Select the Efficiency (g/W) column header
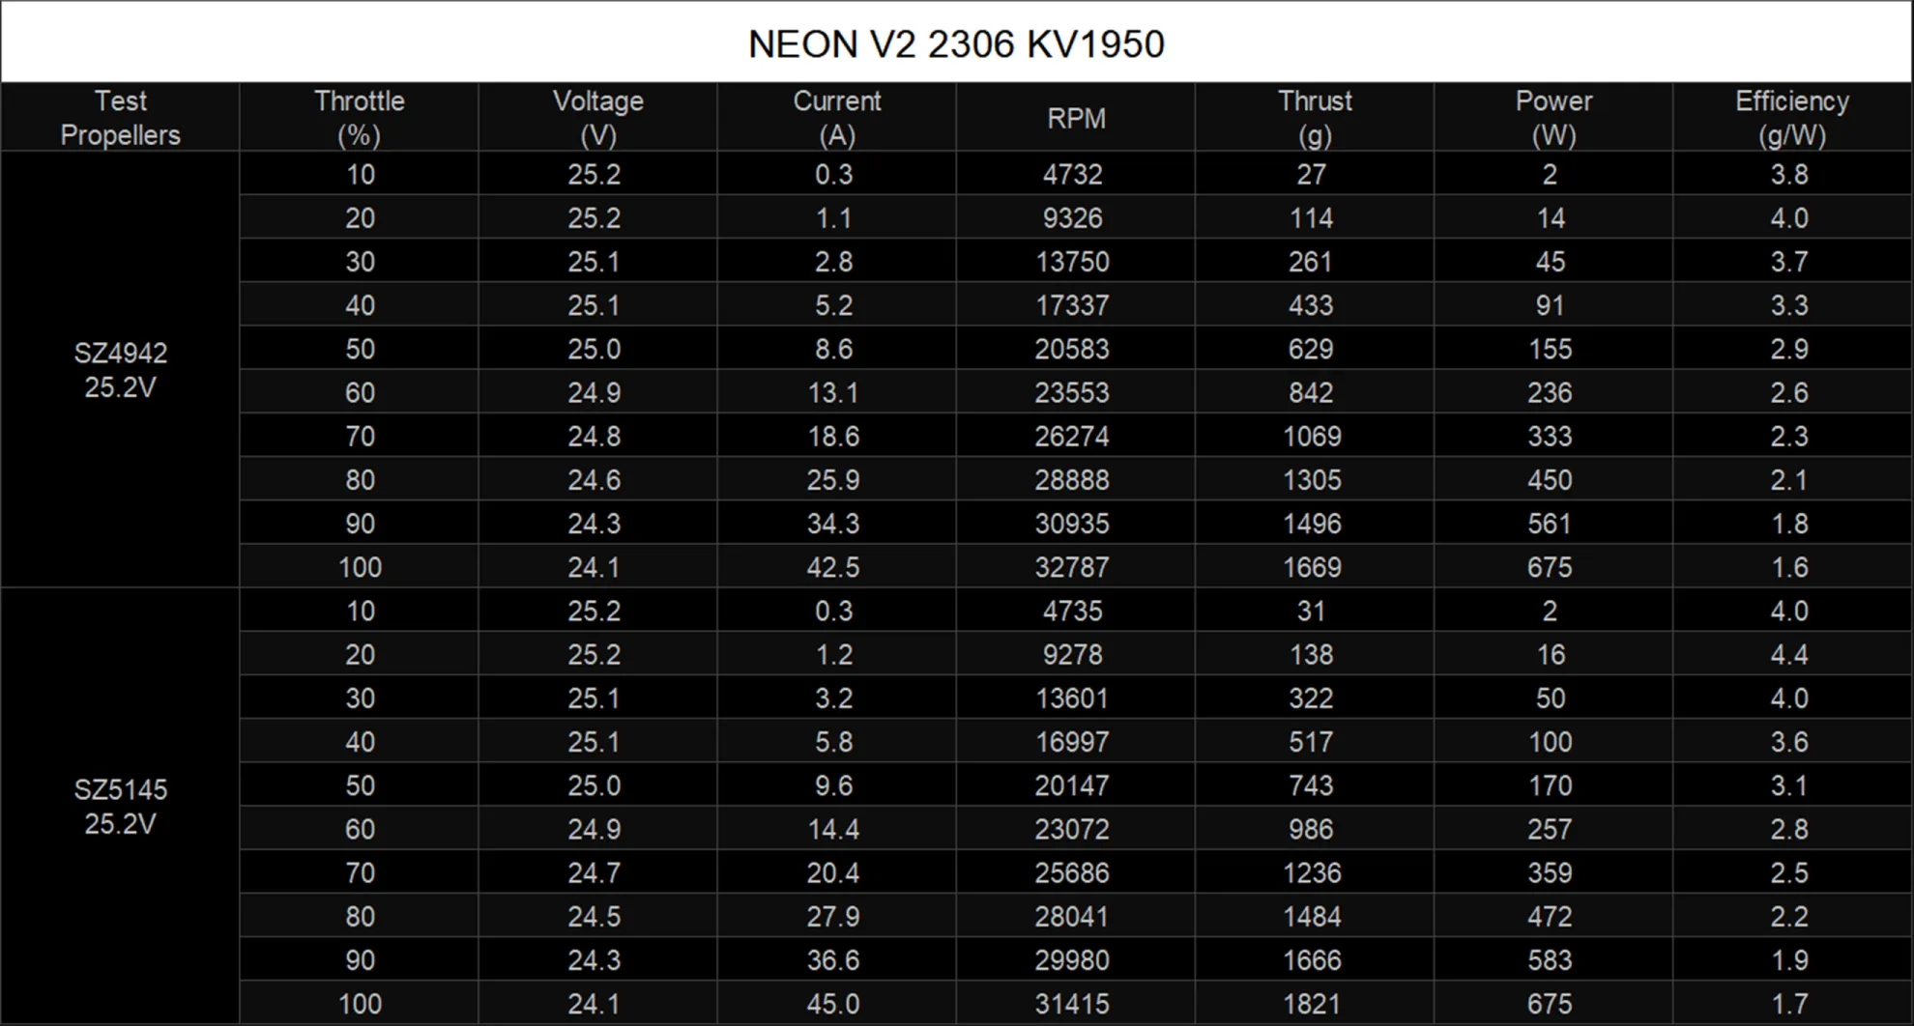The image size is (1914, 1026). point(1793,117)
